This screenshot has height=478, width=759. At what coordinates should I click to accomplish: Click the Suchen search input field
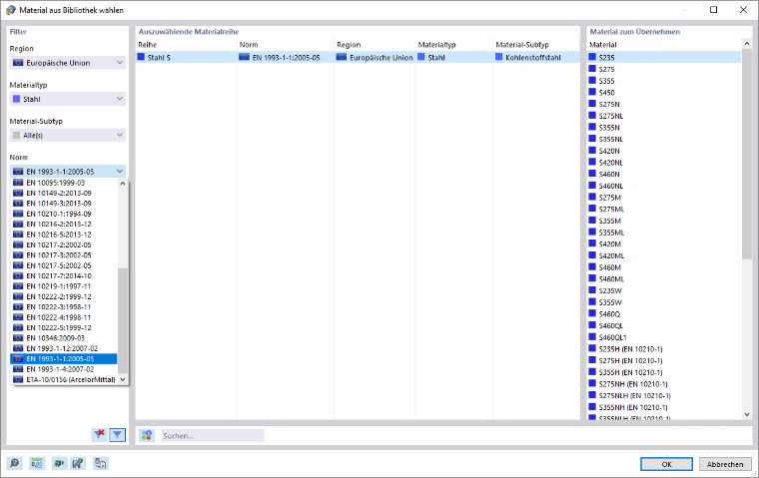[213, 435]
